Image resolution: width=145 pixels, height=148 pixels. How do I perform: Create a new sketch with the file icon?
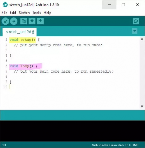click(24, 21)
